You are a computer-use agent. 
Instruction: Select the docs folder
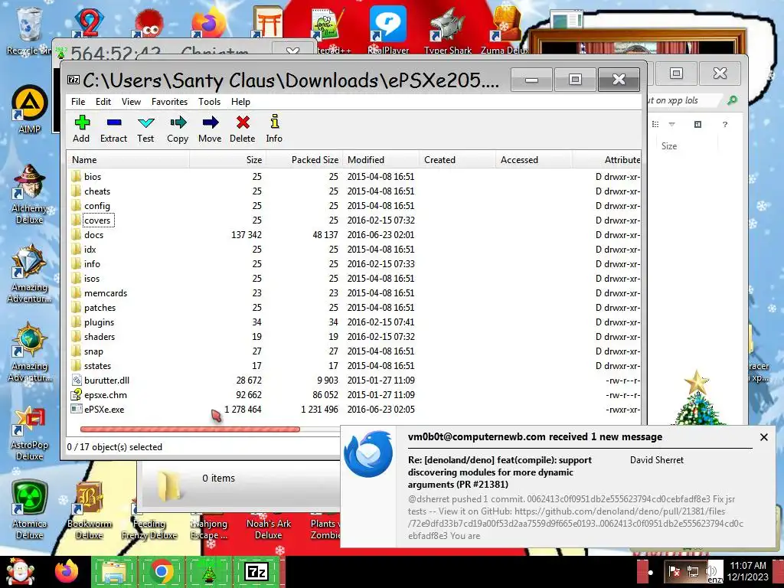[93, 234]
